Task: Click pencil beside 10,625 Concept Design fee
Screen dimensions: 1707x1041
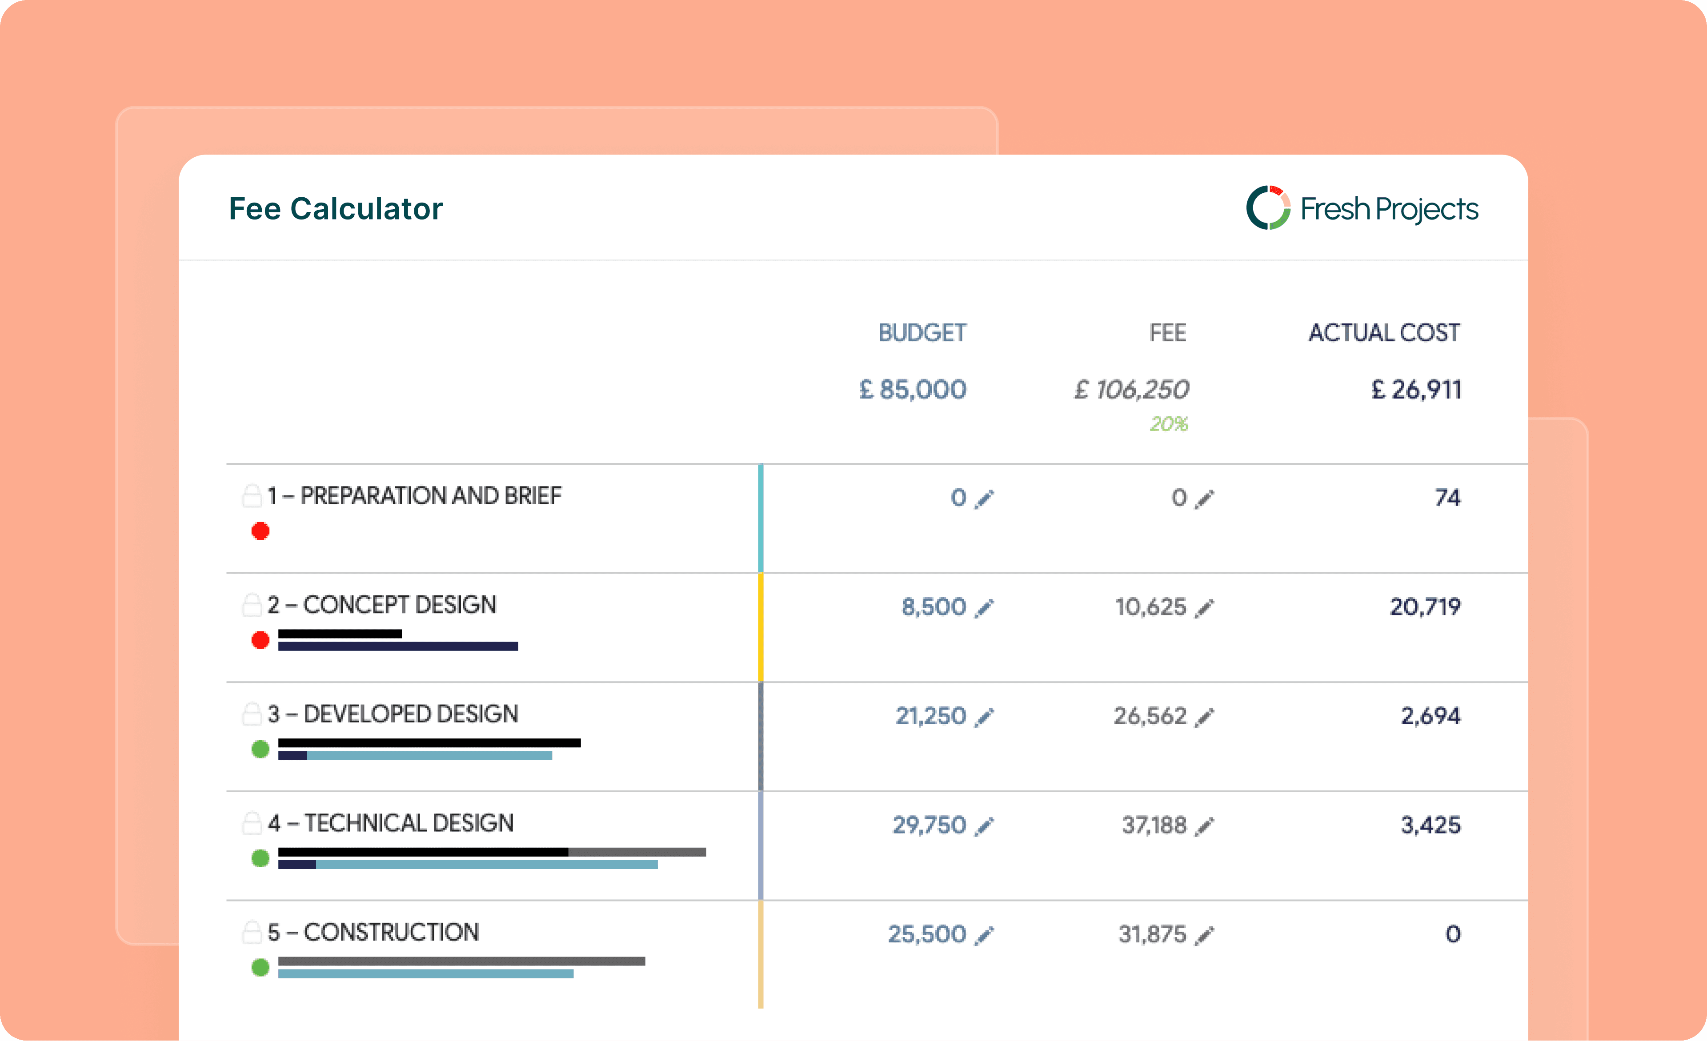Action: click(1205, 608)
